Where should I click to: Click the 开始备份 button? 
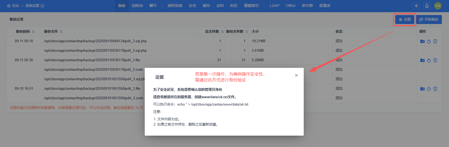429,20
